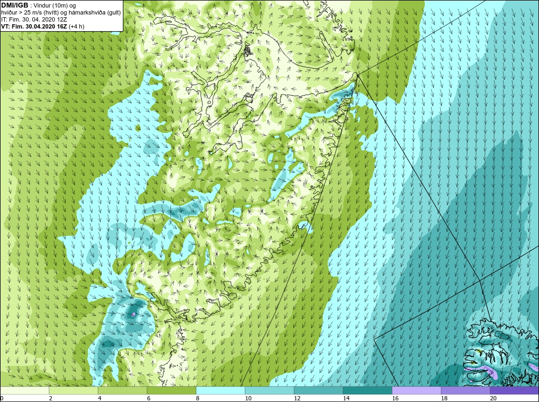
Task: Select the 14–16 m/s deep teal swatch
Action: [x=368, y=390]
